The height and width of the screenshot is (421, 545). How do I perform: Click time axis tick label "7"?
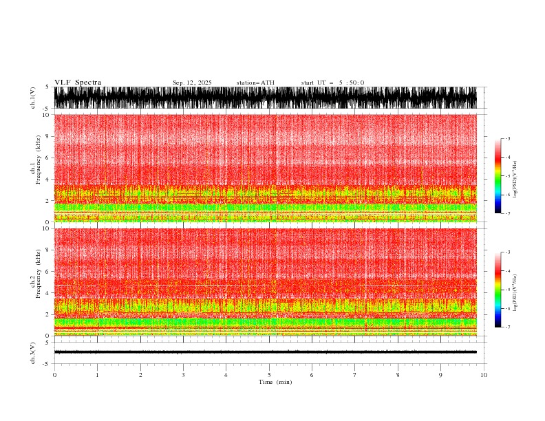(355, 375)
